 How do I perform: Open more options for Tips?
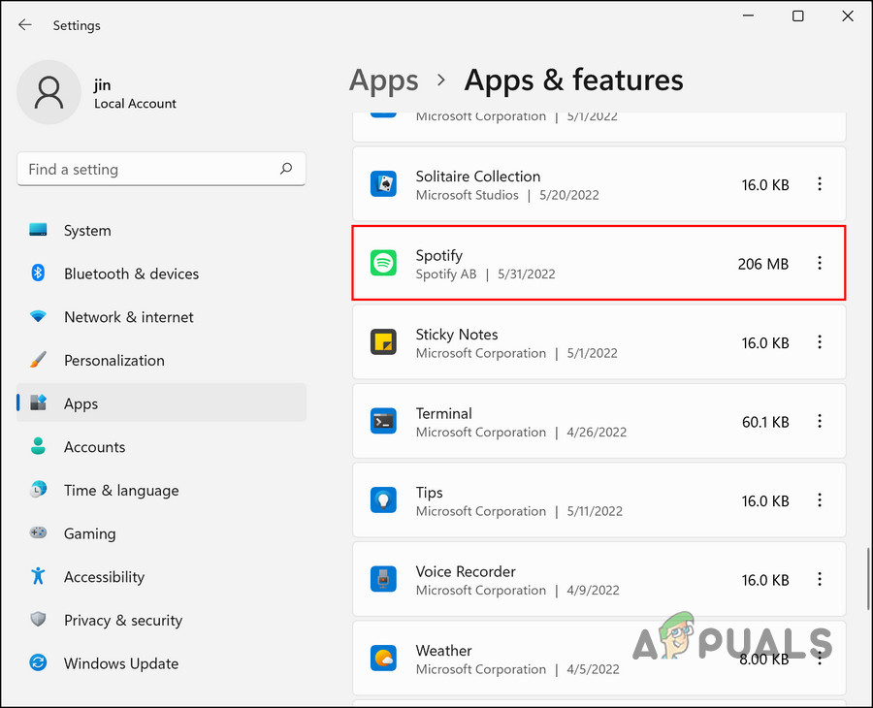coord(820,500)
